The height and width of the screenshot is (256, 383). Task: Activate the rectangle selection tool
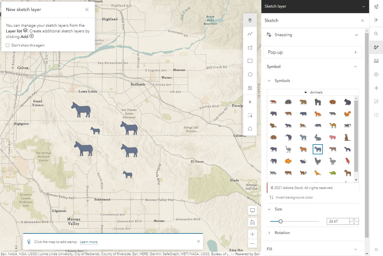point(250,115)
